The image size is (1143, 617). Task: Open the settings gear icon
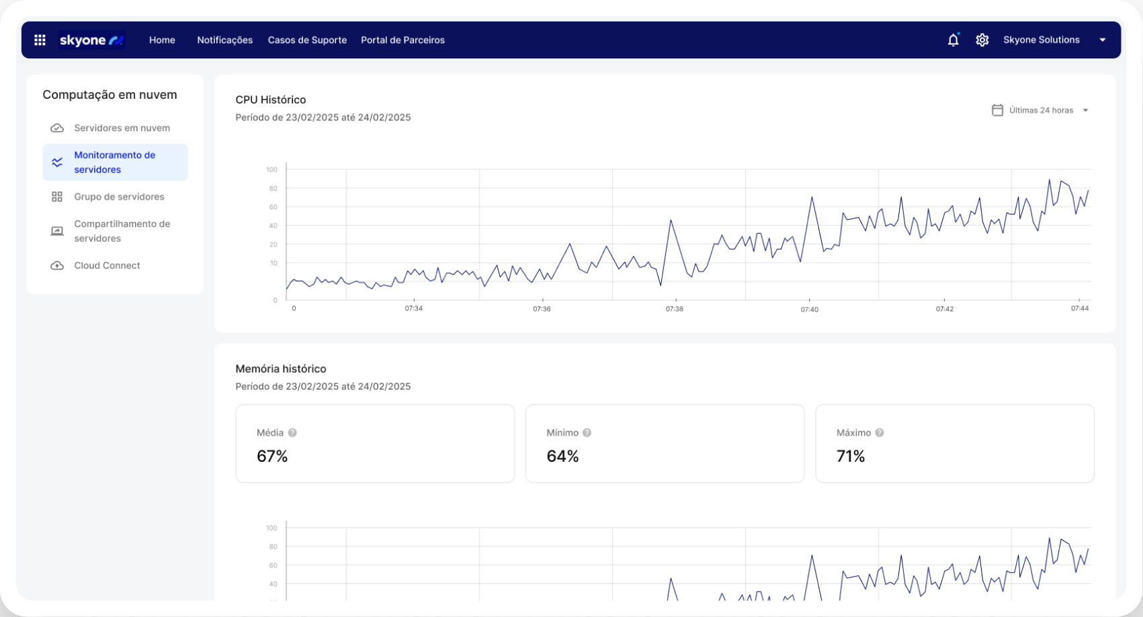coord(982,40)
